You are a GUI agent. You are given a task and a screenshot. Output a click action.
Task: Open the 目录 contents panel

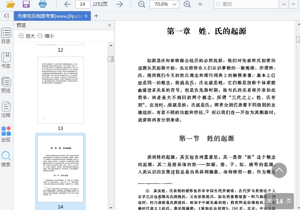coord(6,36)
